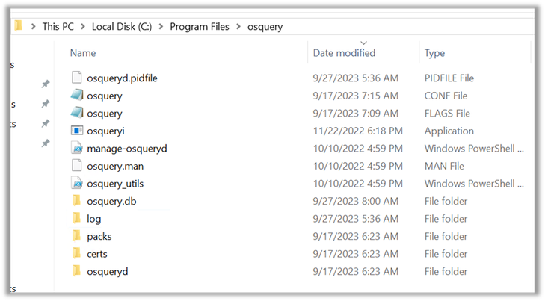This screenshot has height=301, width=545.
Task: Sort files by the Name column header
Action: tap(83, 53)
